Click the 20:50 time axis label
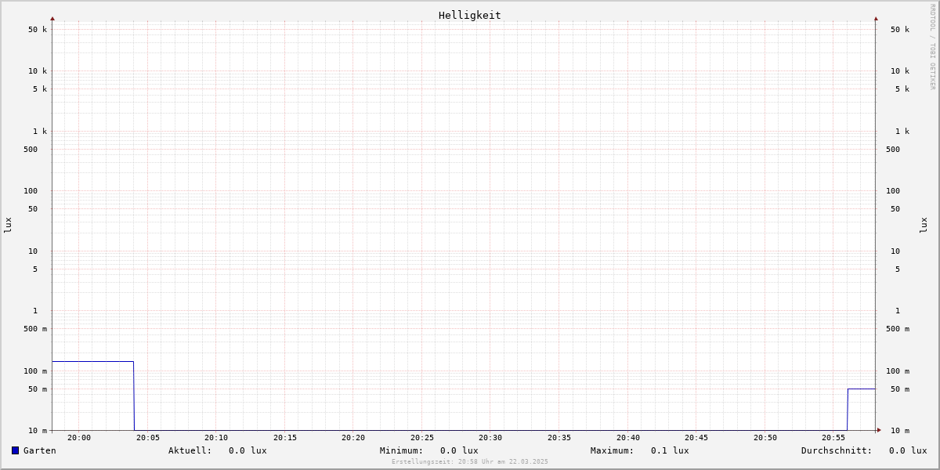 point(765,438)
